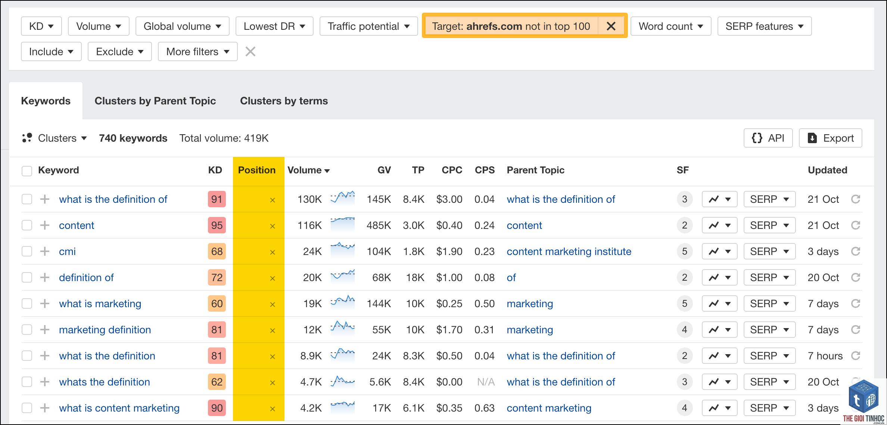The width and height of the screenshot is (887, 425).
Task: Show volume sparkline for 'what is the definition of'
Action: (343, 198)
